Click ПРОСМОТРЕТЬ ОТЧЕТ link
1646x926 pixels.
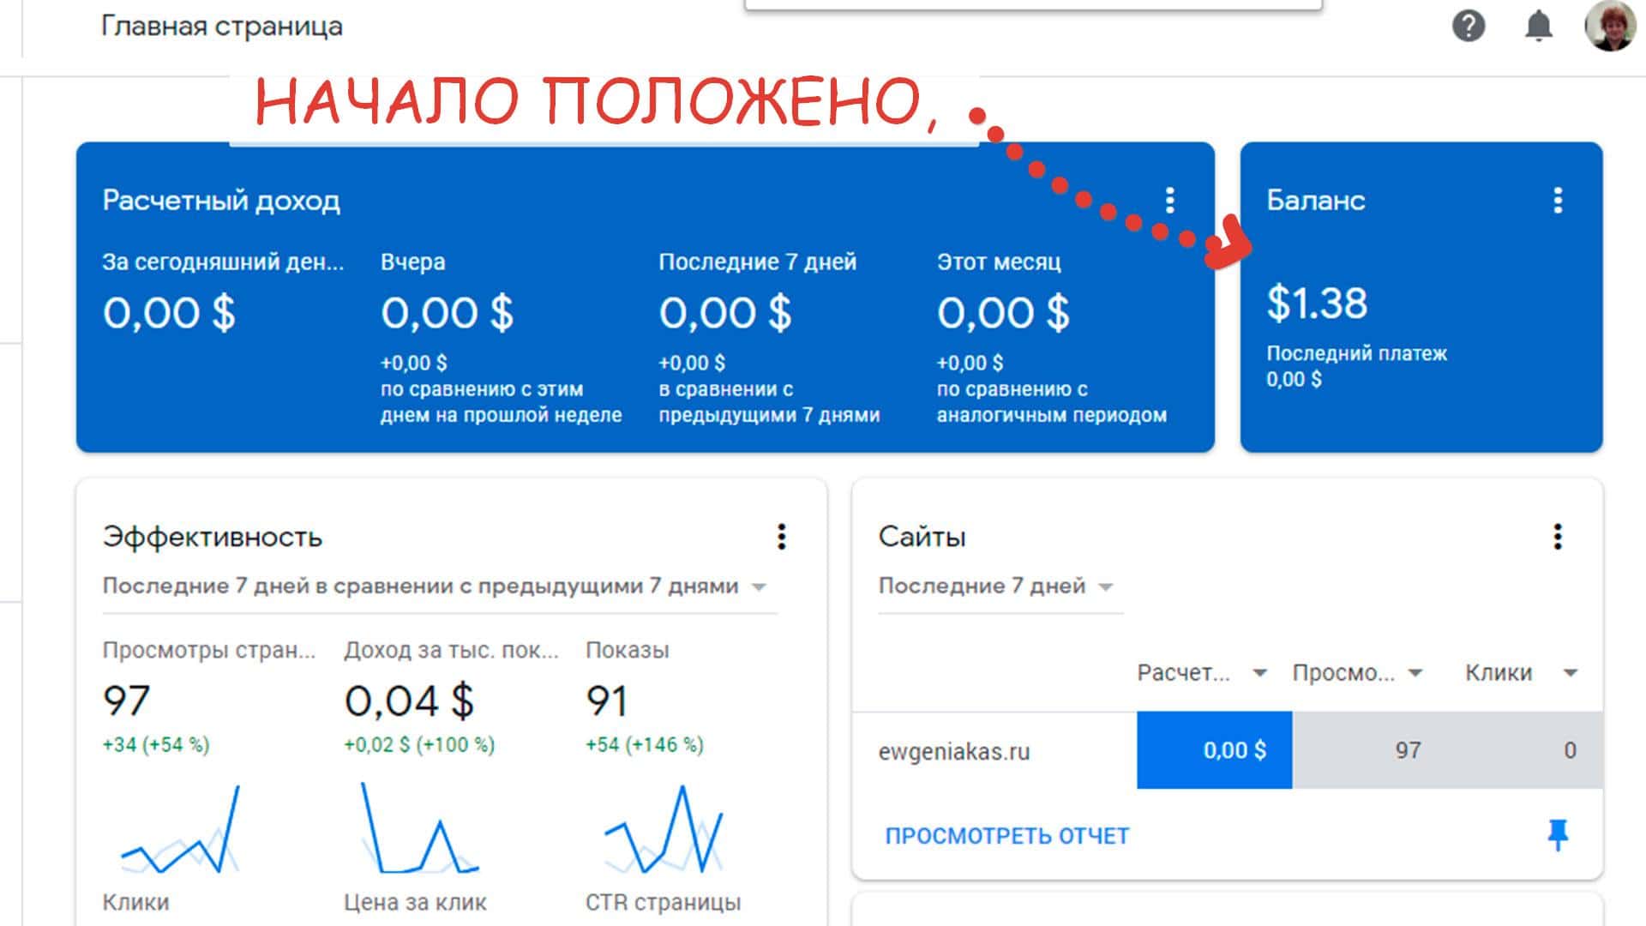pos(1006,836)
